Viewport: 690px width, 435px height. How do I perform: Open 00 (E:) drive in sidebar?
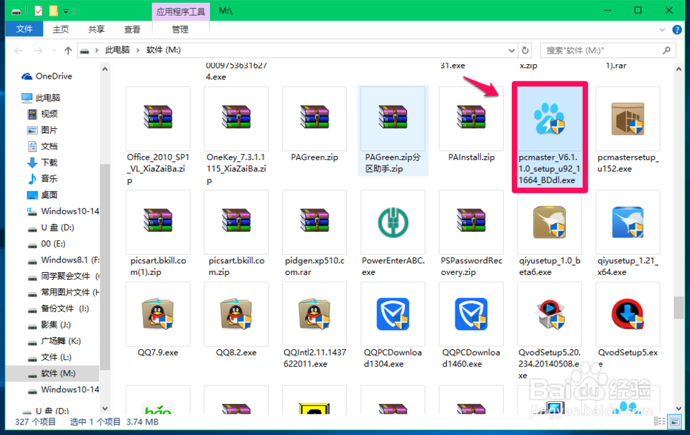pos(53,244)
